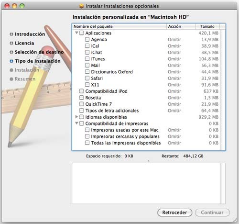Click the 637 KB size value
239x224 pixels.
tap(211, 91)
